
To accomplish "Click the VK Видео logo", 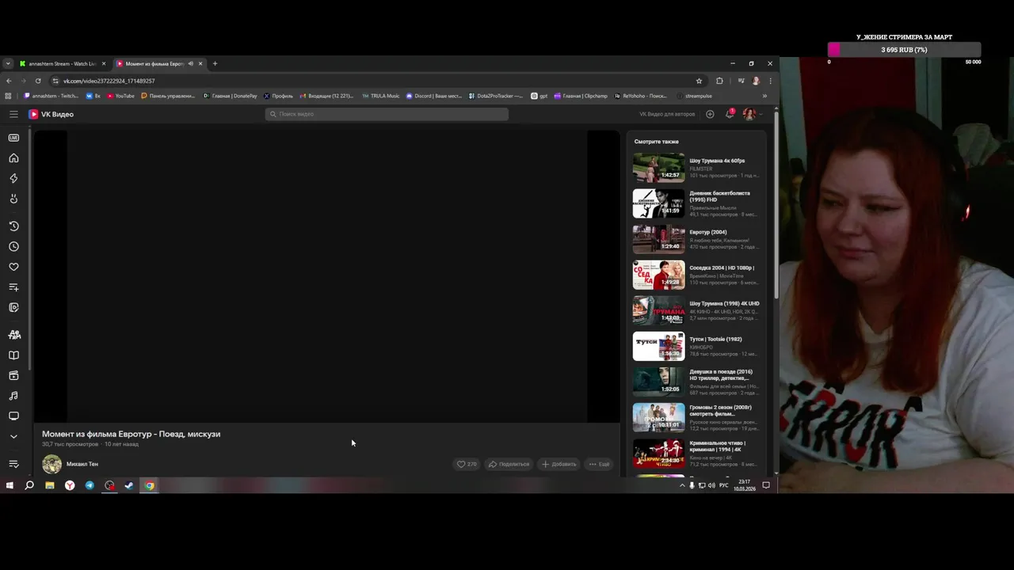I will pos(51,114).
